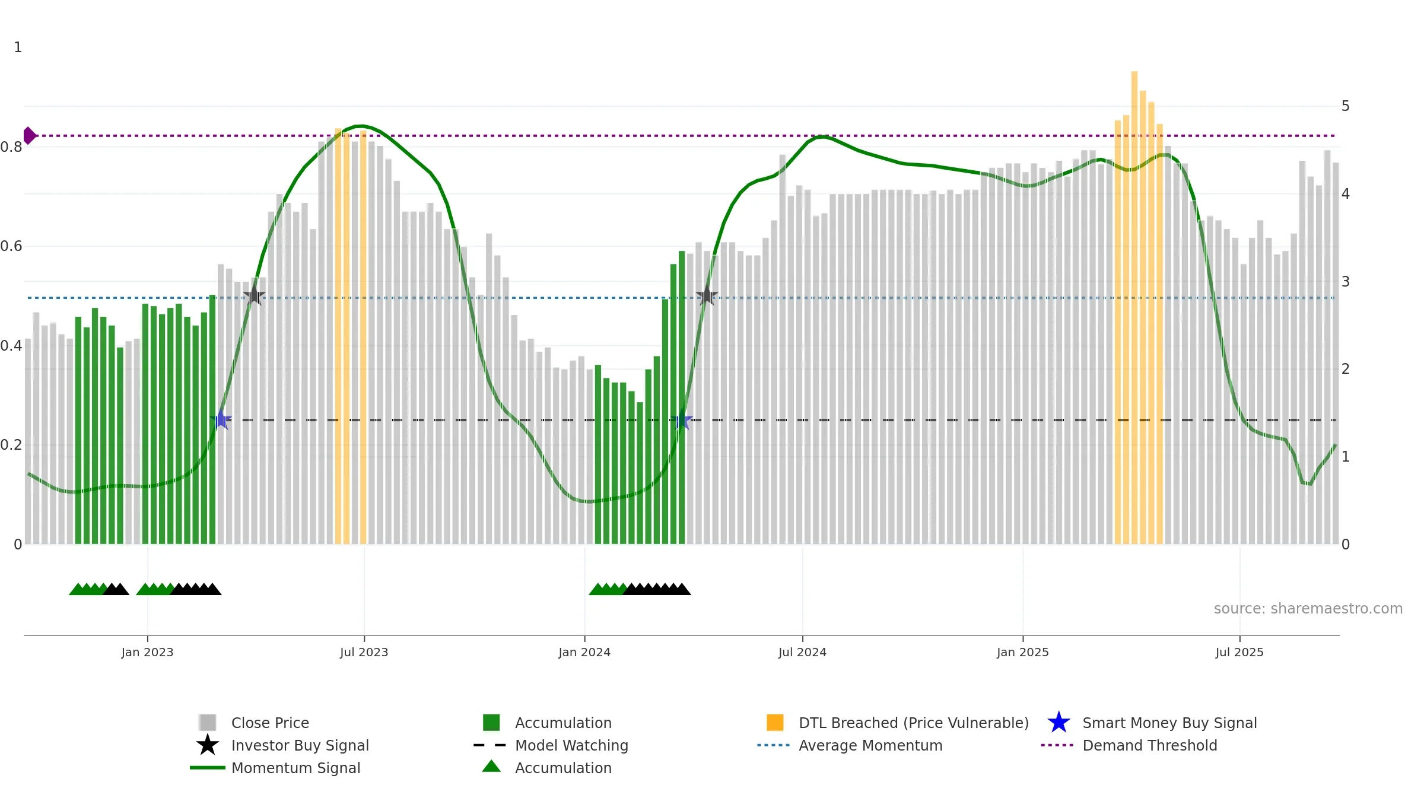Click the green Accumulation triangle legend icon
This screenshot has height=801, width=1424.
(491, 767)
